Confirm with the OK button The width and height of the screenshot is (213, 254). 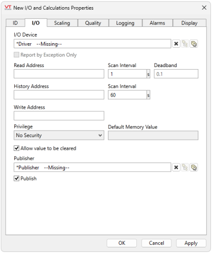pyautogui.click(x=122, y=243)
